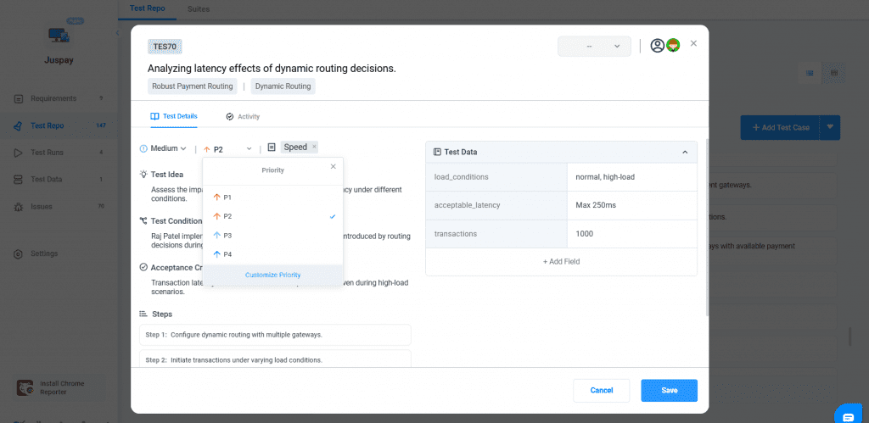This screenshot has height=423, width=869.
Task: Collapse the Test Data panel
Action: click(x=685, y=152)
